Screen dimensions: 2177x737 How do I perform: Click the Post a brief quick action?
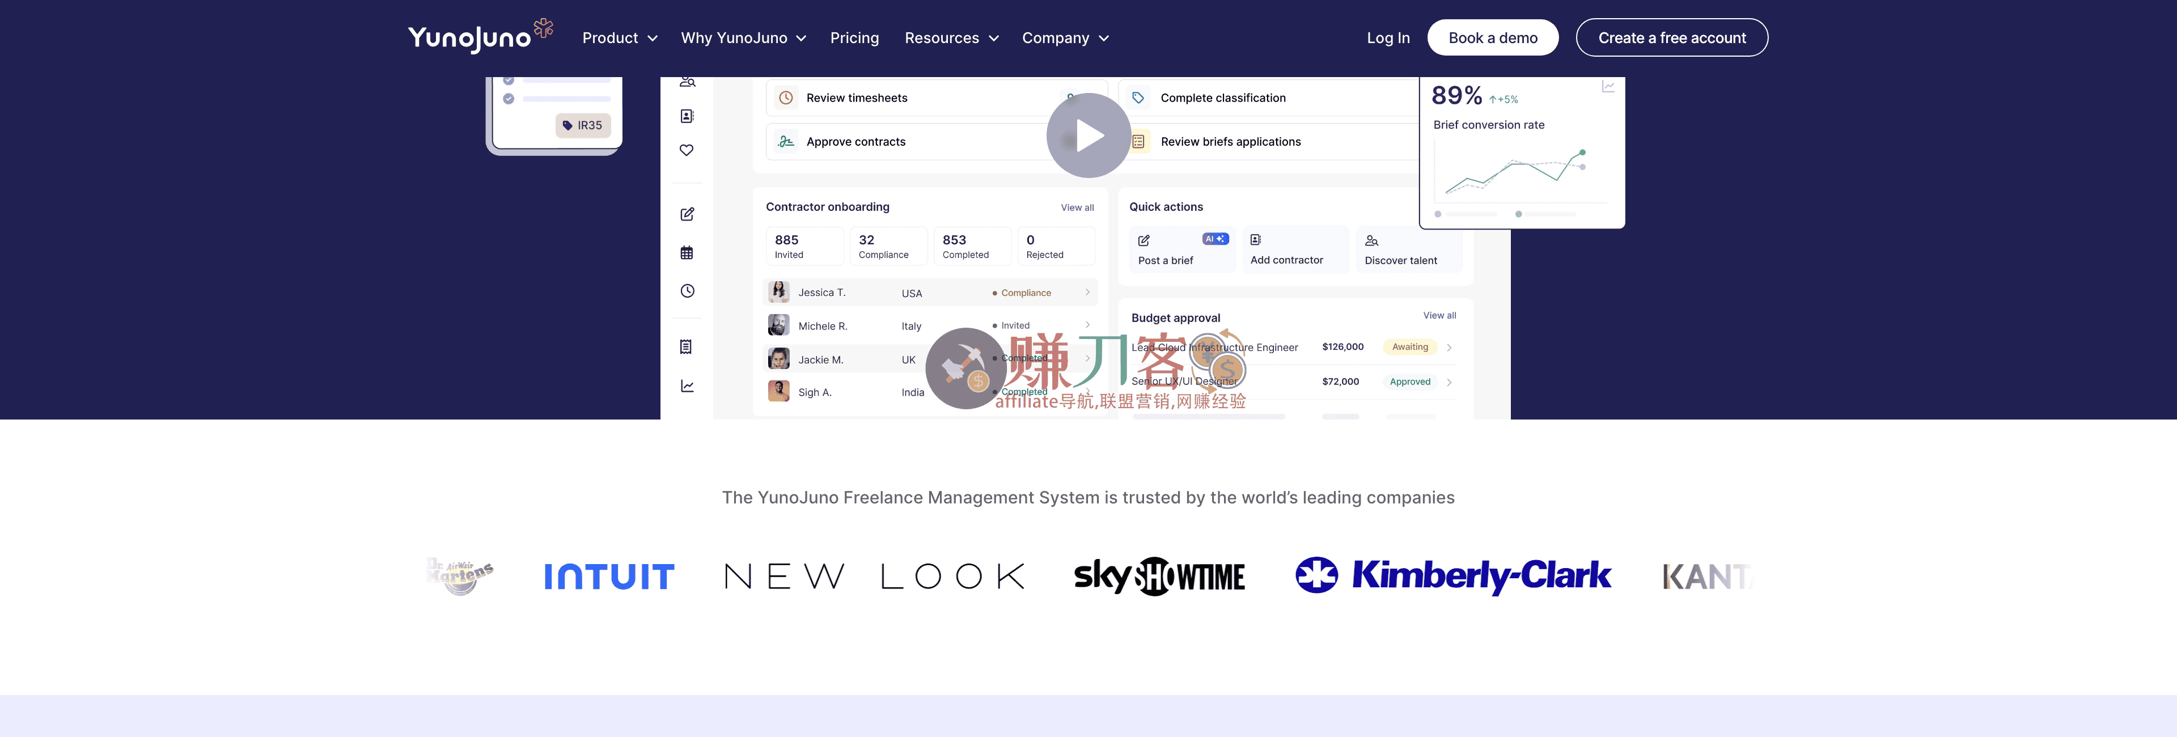(1183, 249)
